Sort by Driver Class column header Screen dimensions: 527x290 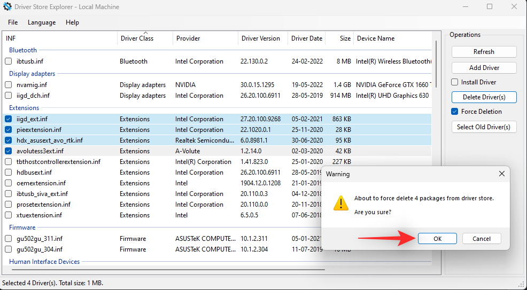click(145, 38)
